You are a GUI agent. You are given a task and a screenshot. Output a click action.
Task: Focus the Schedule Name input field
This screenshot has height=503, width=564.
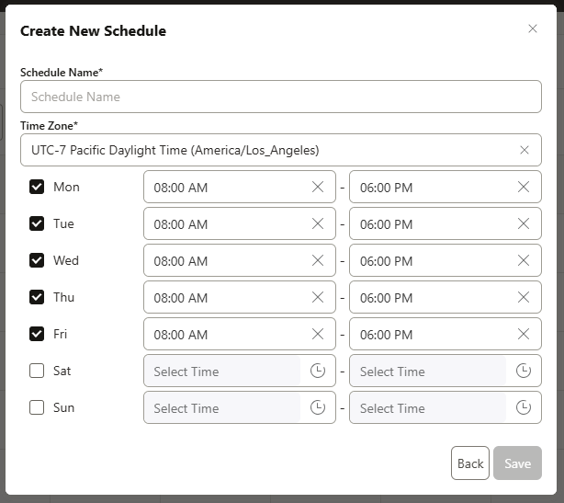point(280,97)
